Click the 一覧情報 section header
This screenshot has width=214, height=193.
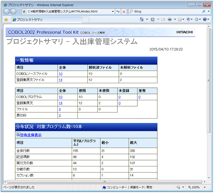click(86, 61)
